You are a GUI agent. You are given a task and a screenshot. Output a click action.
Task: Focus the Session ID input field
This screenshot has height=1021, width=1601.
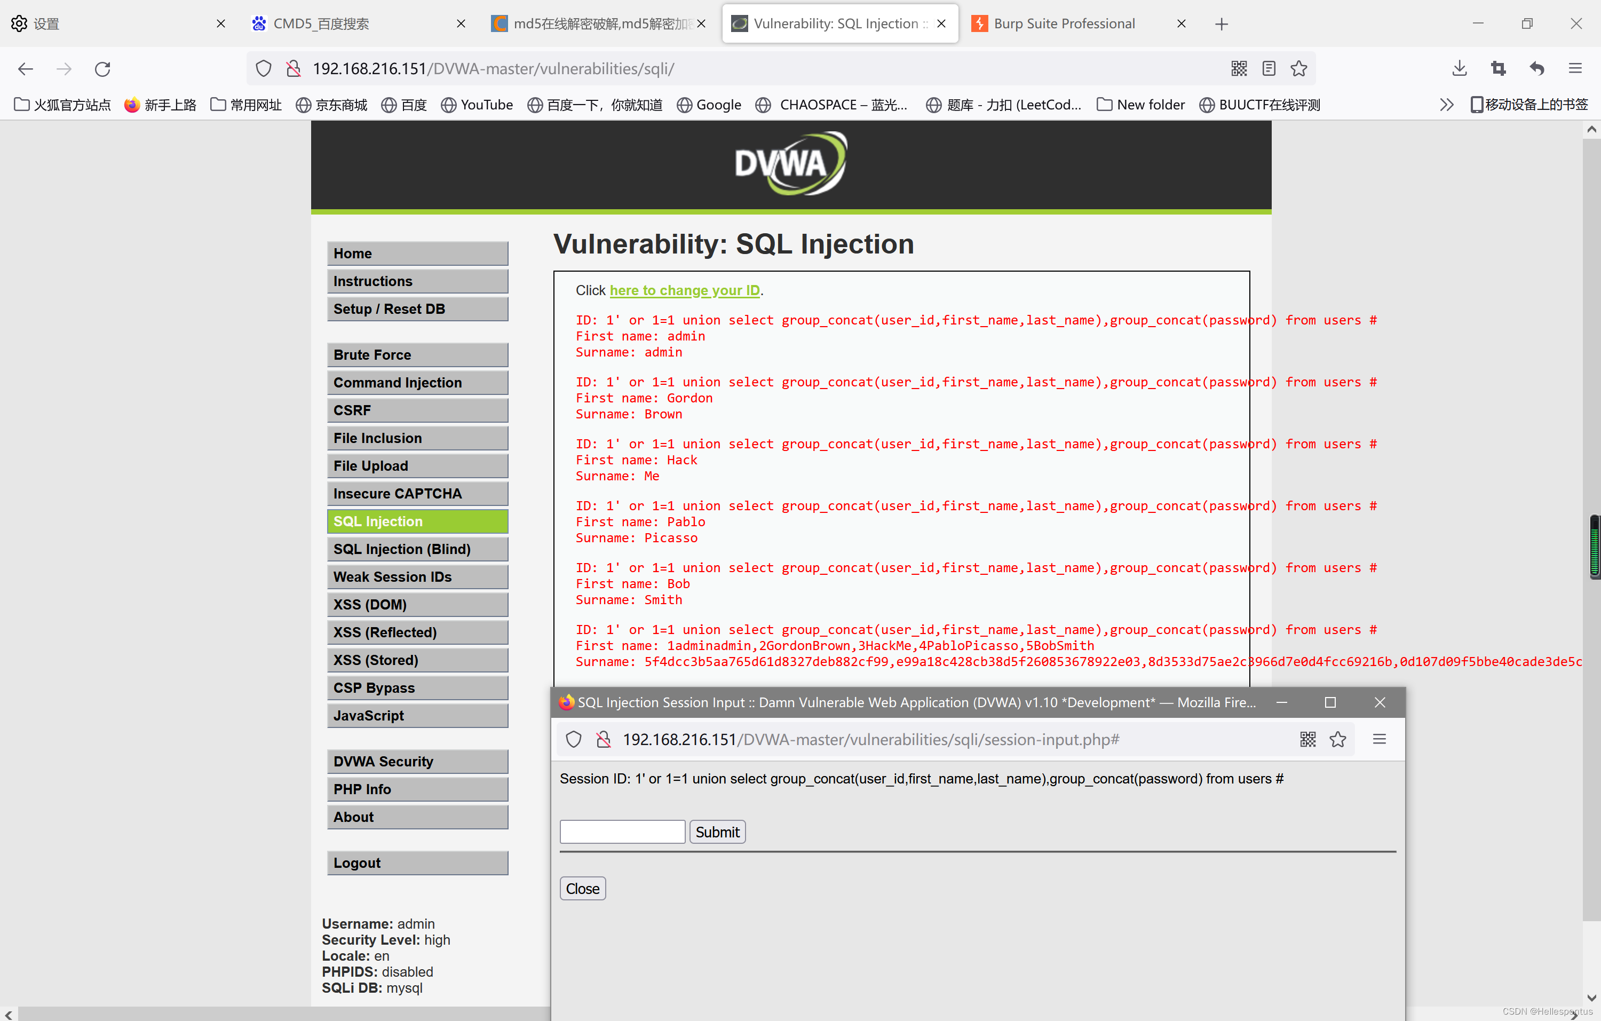pyautogui.click(x=622, y=832)
